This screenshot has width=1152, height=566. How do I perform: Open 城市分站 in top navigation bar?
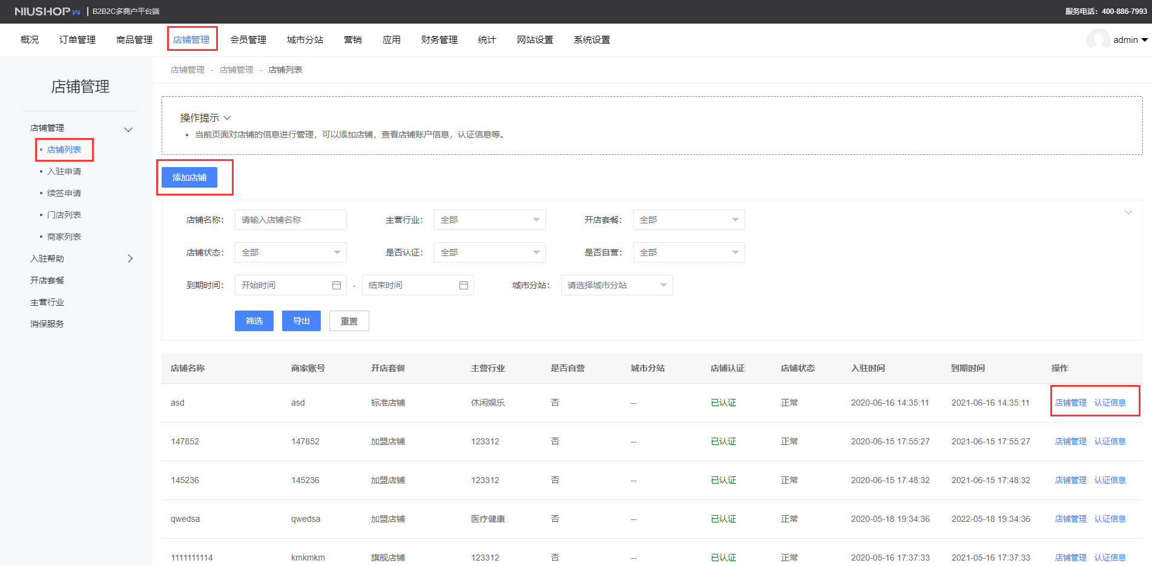305,40
